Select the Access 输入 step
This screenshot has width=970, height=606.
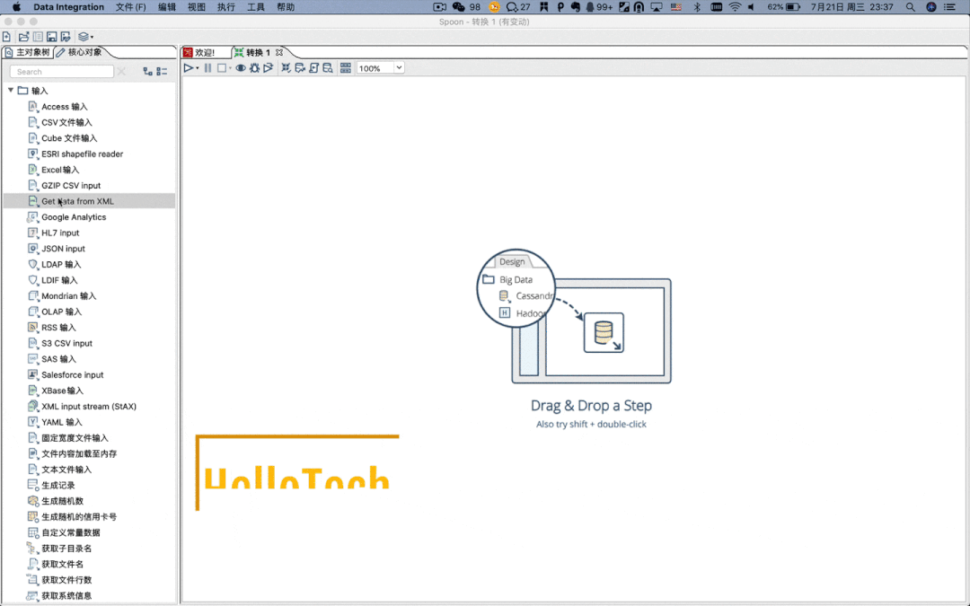(65, 106)
